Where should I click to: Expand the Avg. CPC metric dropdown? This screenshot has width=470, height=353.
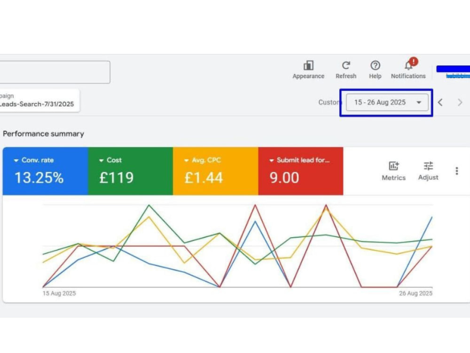point(187,160)
